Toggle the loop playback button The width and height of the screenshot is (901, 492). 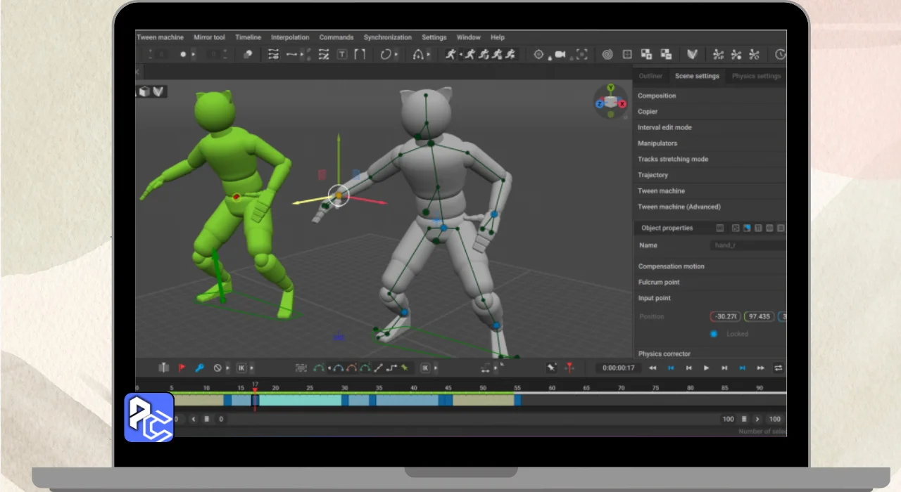click(x=779, y=368)
